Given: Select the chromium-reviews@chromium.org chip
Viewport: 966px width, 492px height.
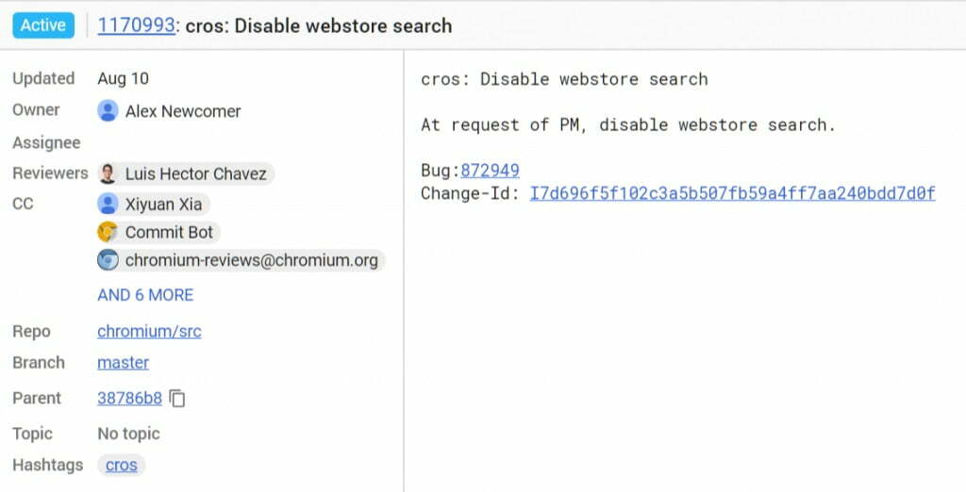Looking at the screenshot, I should tap(241, 260).
